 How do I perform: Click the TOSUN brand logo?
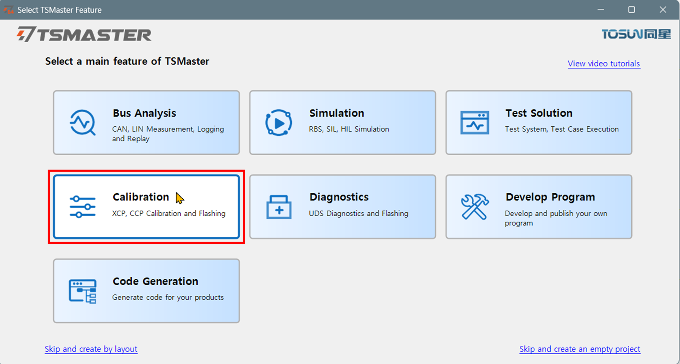tap(636, 34)
